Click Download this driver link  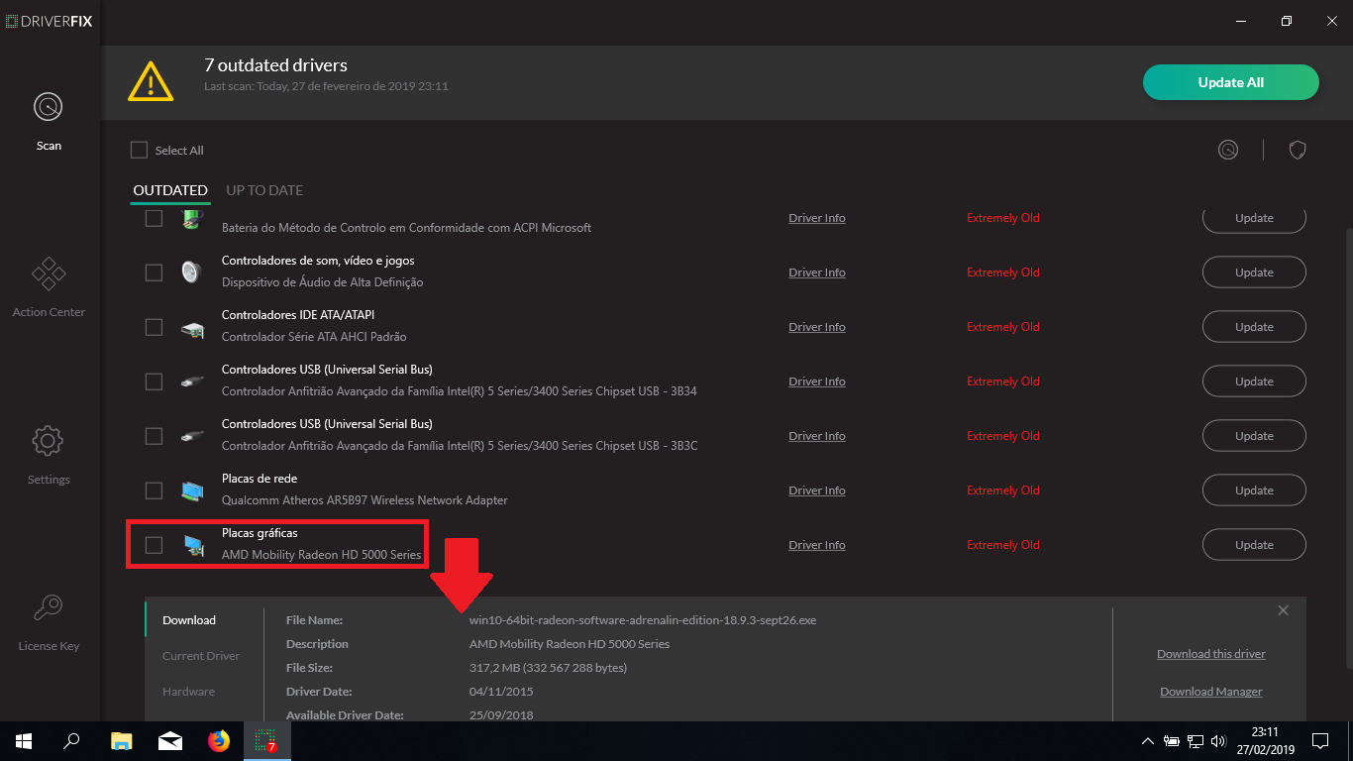[1211, 654]
